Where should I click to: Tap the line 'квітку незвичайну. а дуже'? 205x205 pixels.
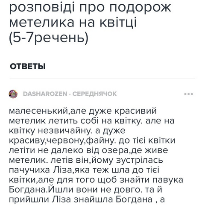(x=67, y=131)
